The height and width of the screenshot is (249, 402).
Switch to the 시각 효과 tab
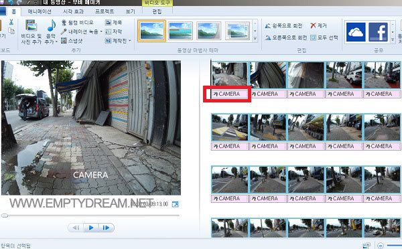point(73,11)
